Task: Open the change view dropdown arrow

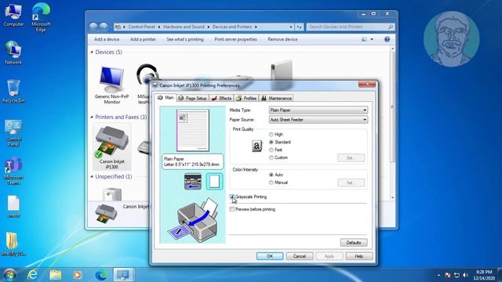Action: 372,39
